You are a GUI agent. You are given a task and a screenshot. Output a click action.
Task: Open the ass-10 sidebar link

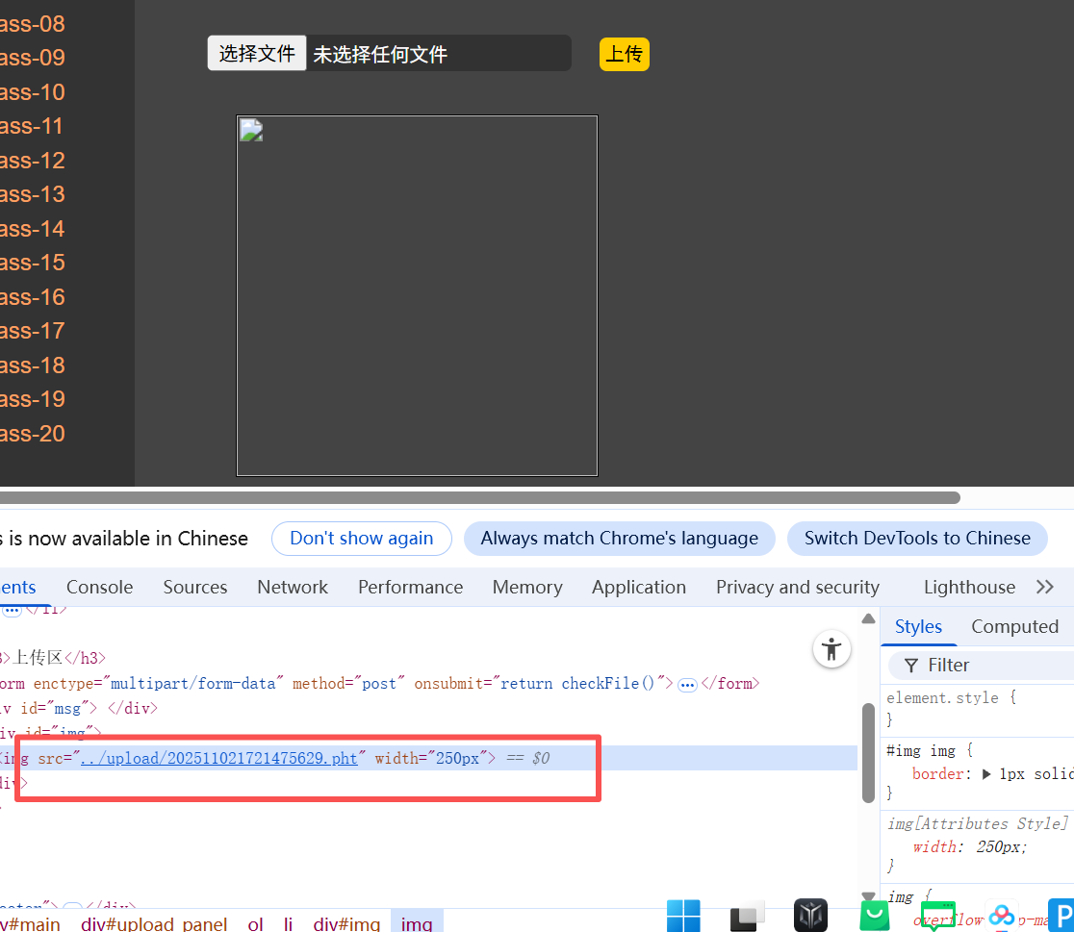pyautogui.click(x=32, y=91)
